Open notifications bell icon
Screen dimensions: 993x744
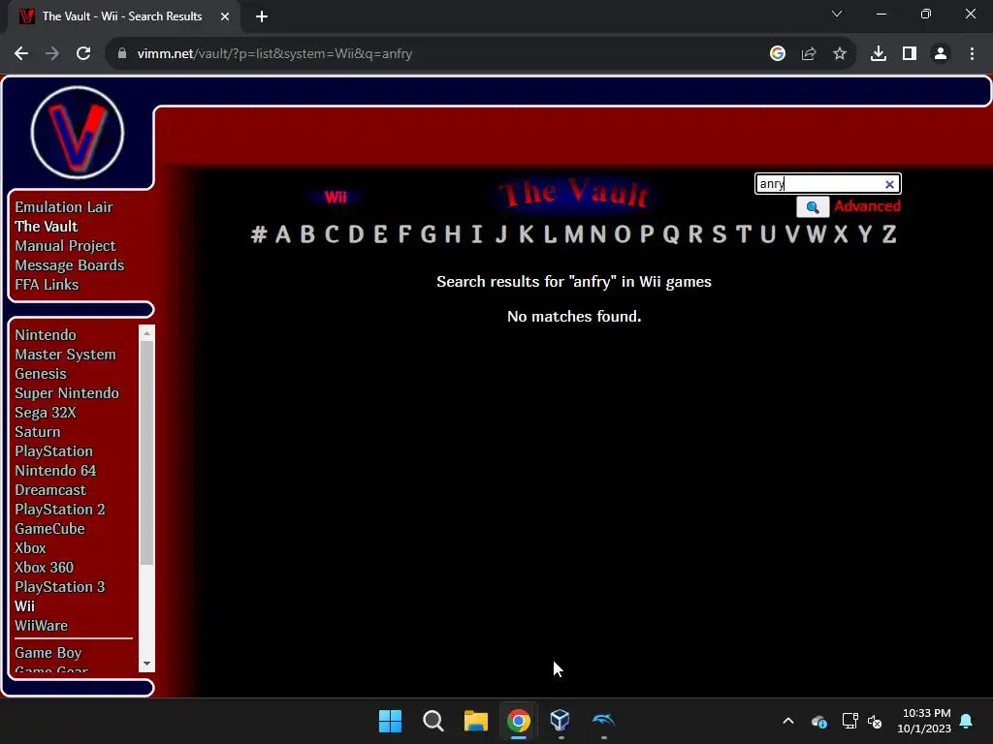pyautogui.click(x=967, y=721)
